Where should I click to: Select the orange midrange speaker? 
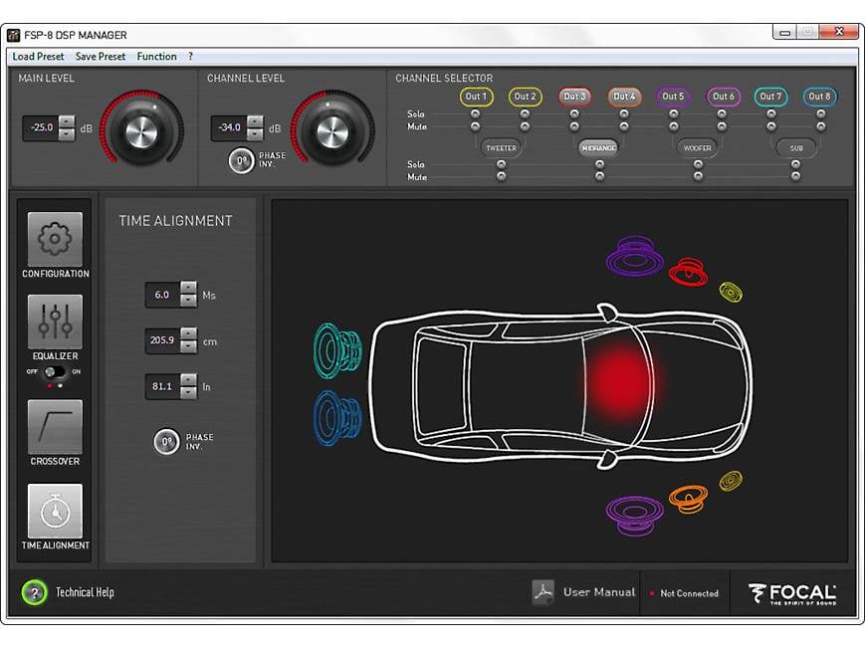(688, 499)
